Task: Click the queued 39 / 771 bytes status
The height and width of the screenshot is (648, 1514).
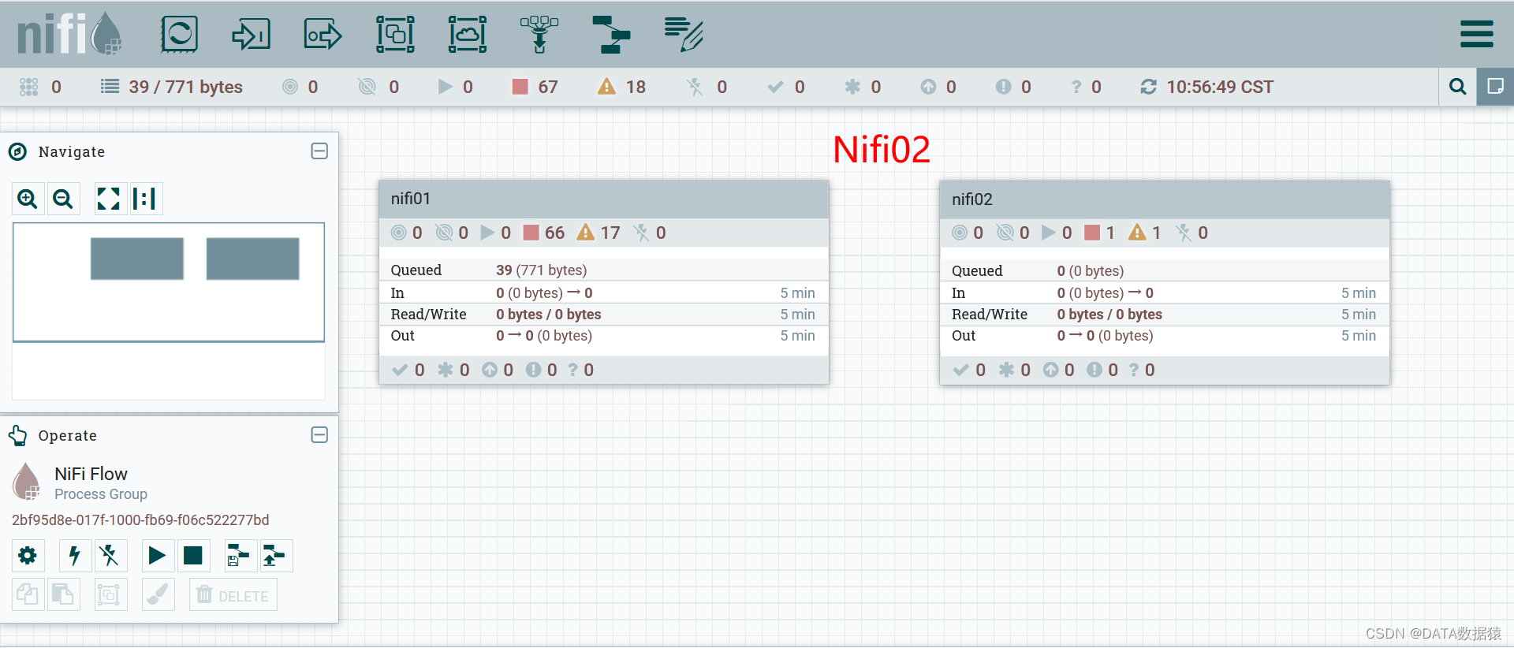Action: click(186, 87)
